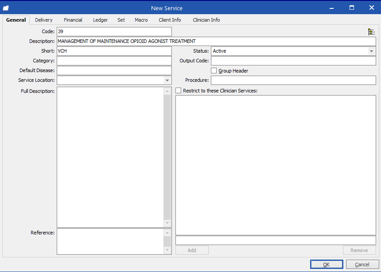Expand the Service Location dropdown
The width and height of the screenshot is (381, 272).
point(167,80)
